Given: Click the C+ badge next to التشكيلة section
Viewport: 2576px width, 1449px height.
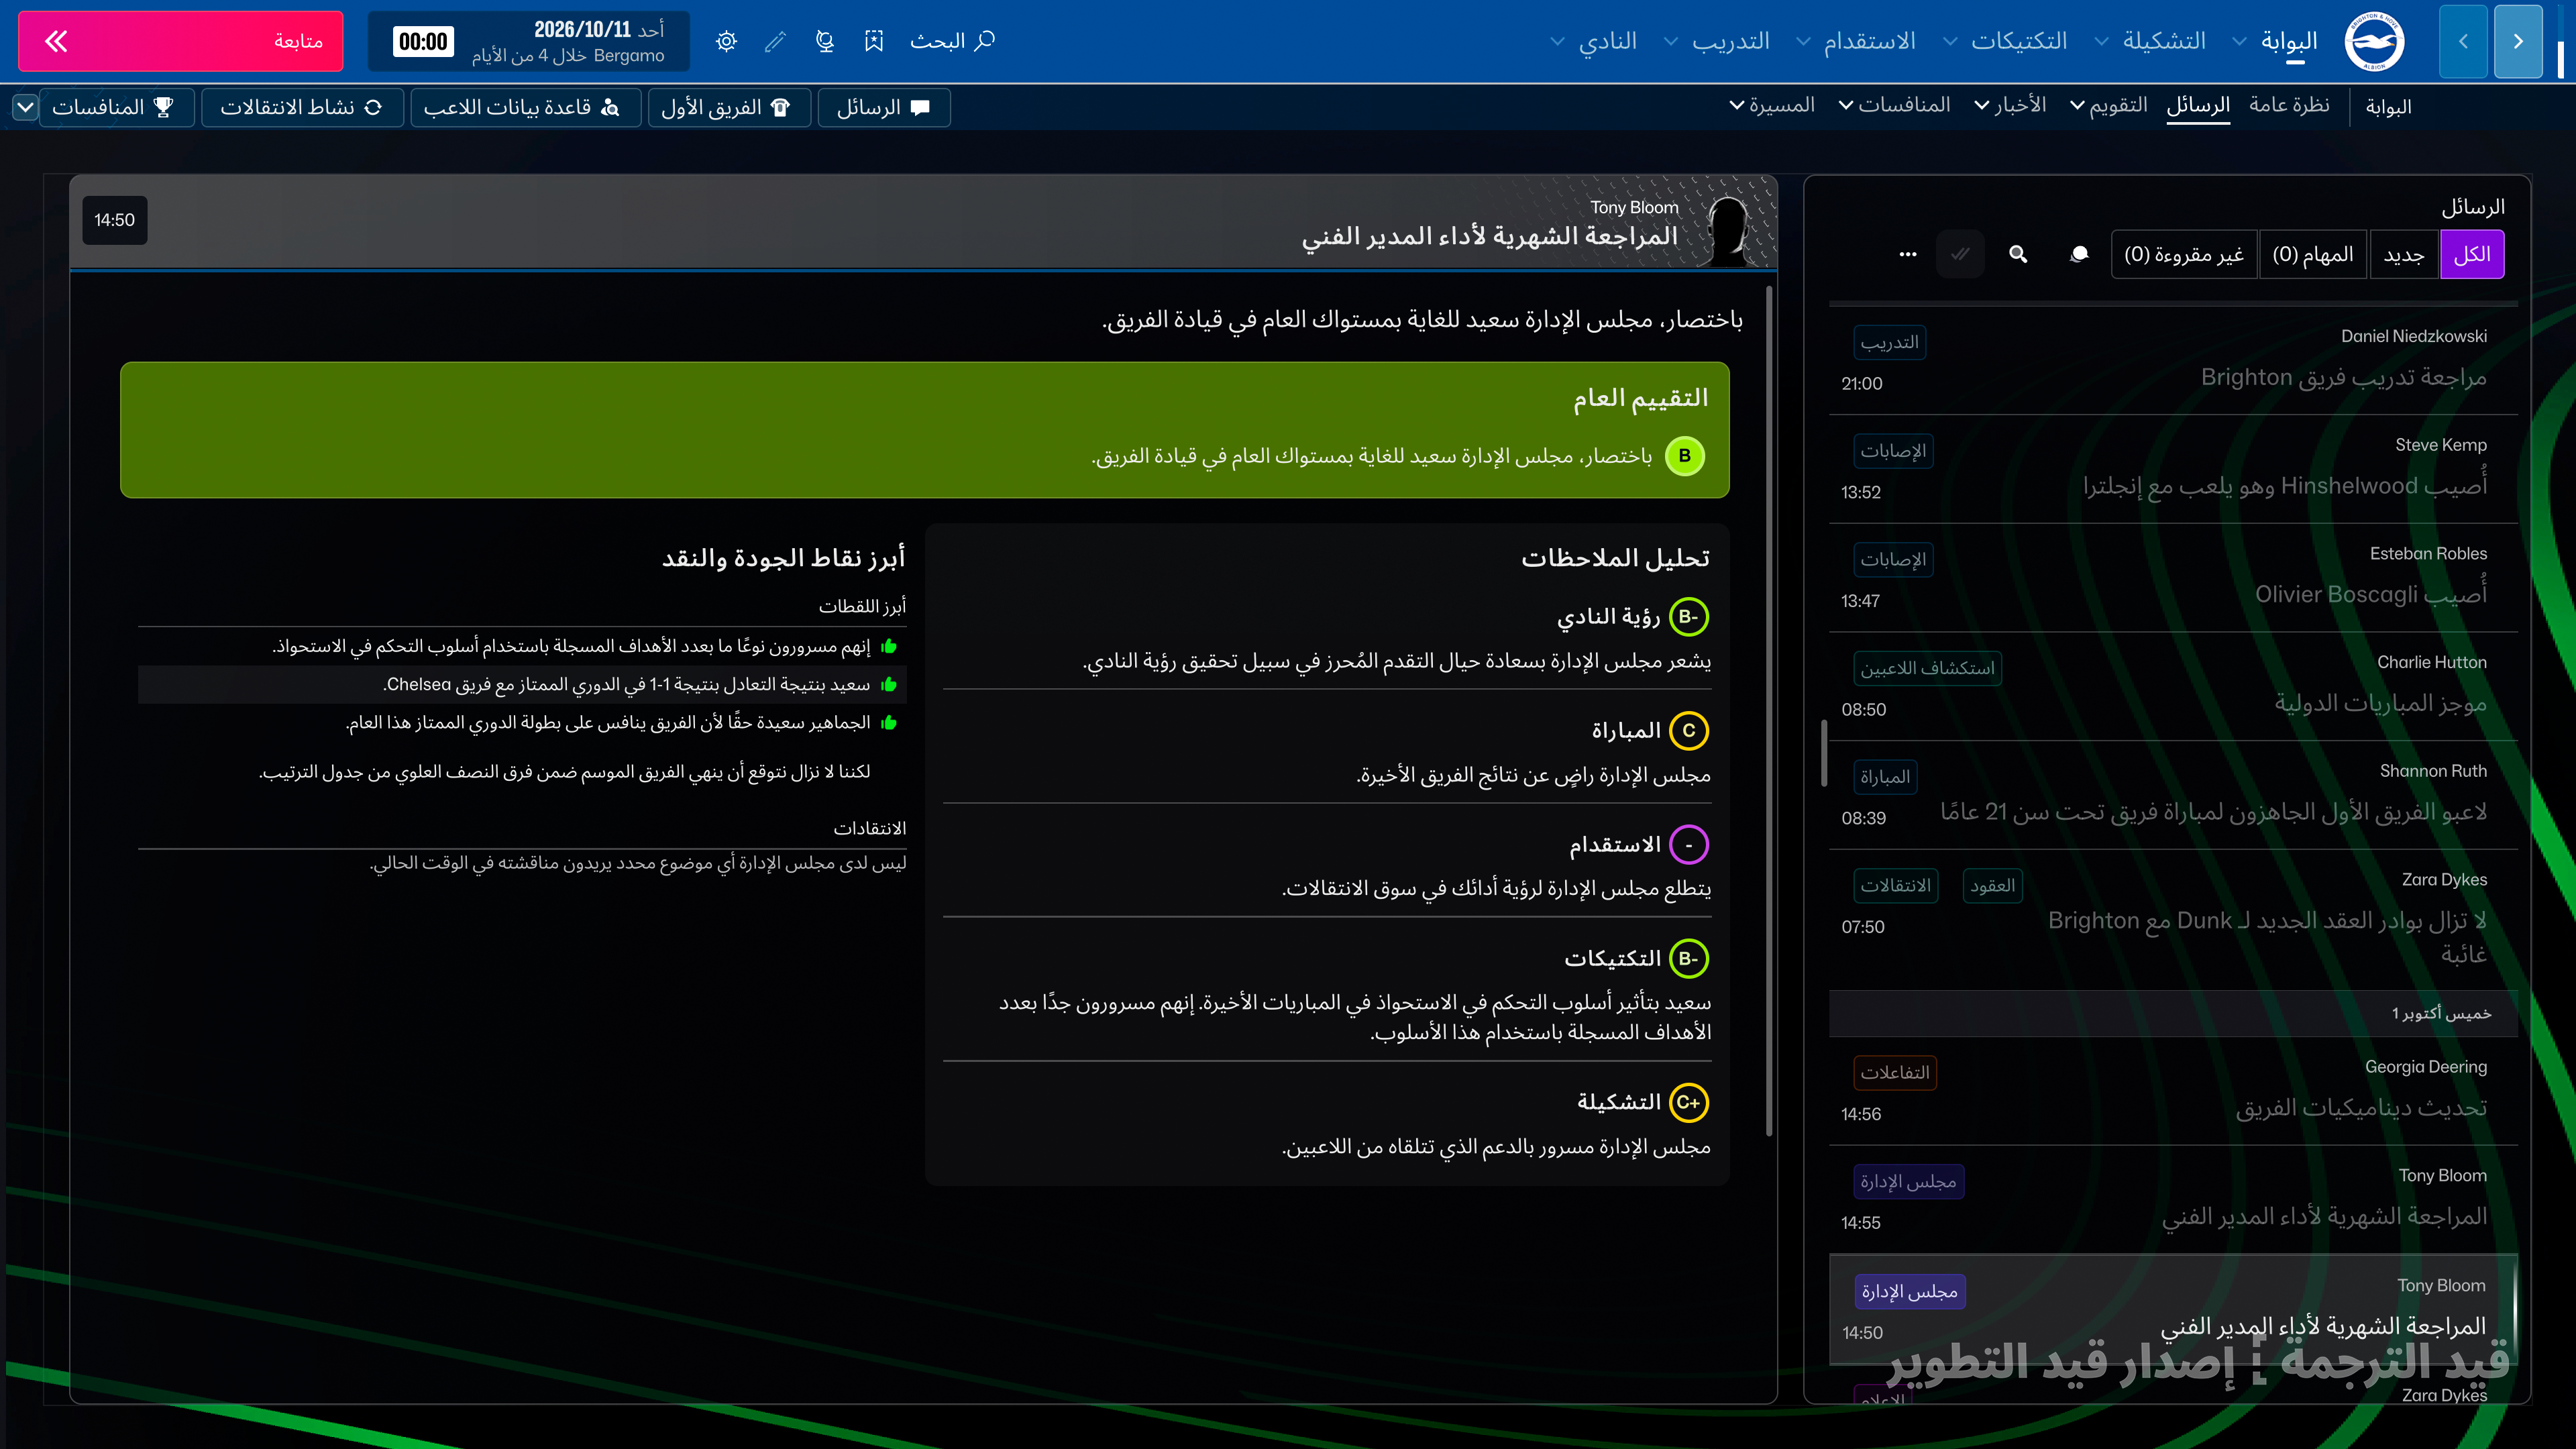Looking at the screenshot, I should [1689, 1102].
